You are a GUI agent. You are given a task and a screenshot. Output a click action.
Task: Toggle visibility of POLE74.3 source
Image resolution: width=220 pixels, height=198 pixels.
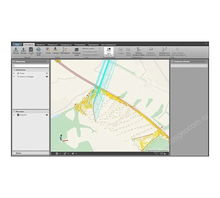(x=47, y=115)
